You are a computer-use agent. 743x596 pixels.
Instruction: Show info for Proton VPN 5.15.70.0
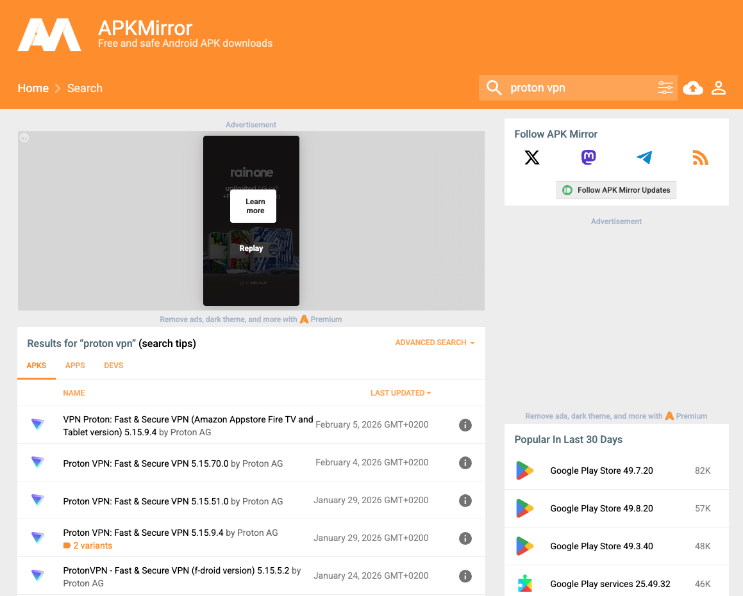[x=465, y=463]
